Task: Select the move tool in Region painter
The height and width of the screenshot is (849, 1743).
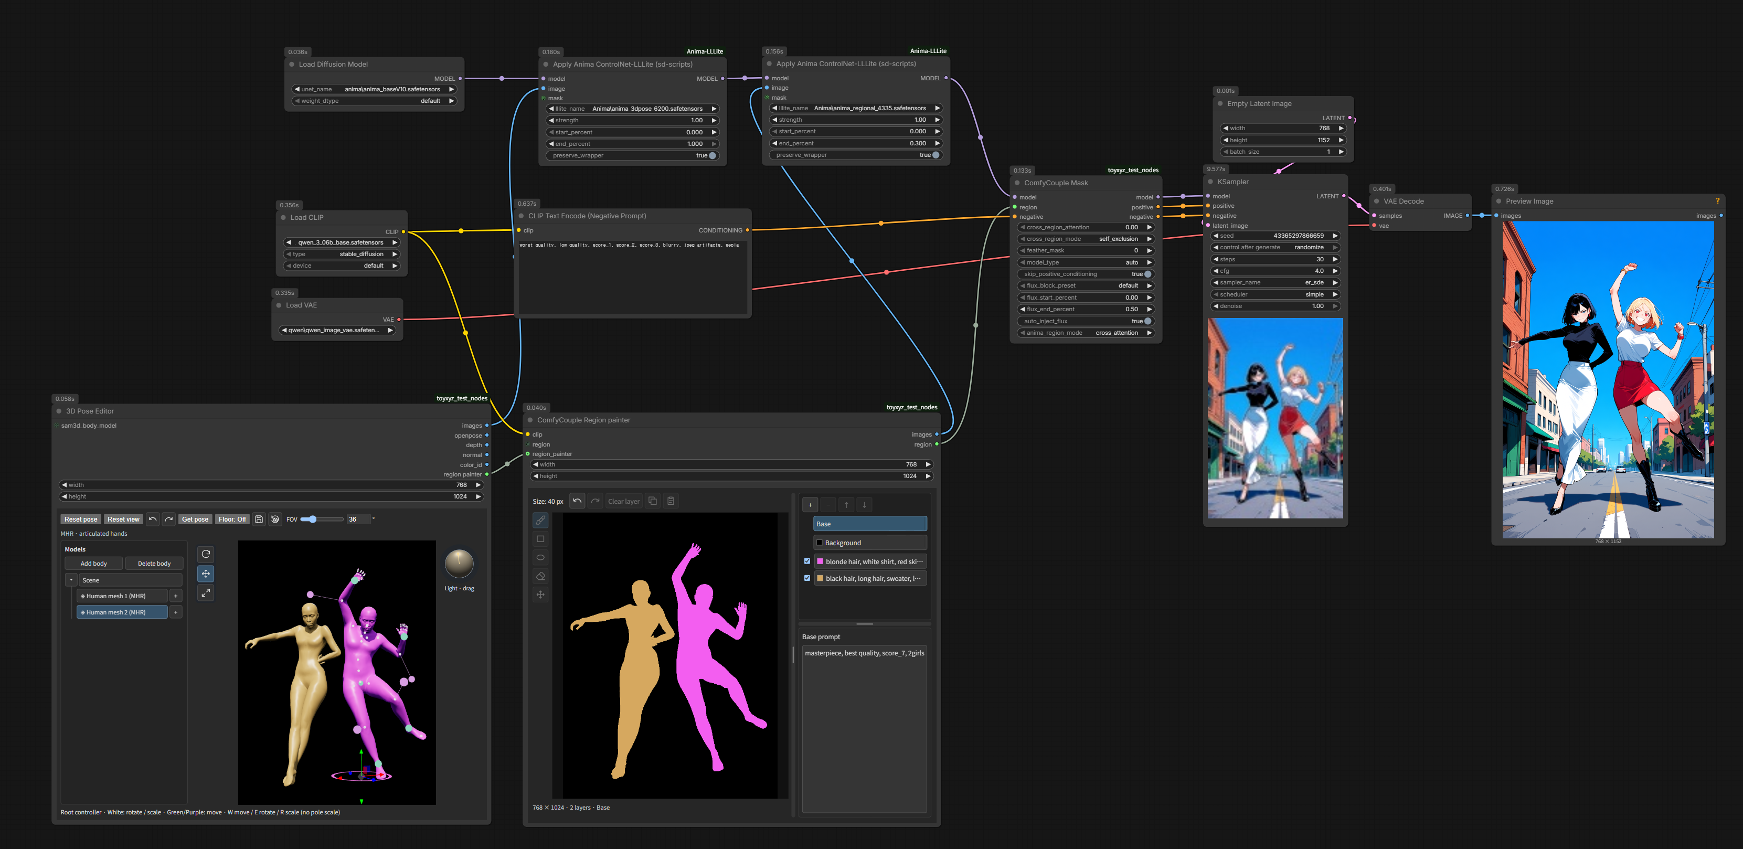Action: tap(540, 595)
